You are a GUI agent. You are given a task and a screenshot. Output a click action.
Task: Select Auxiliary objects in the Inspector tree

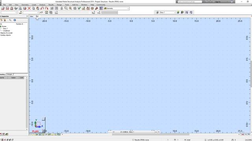coord(6,35)
